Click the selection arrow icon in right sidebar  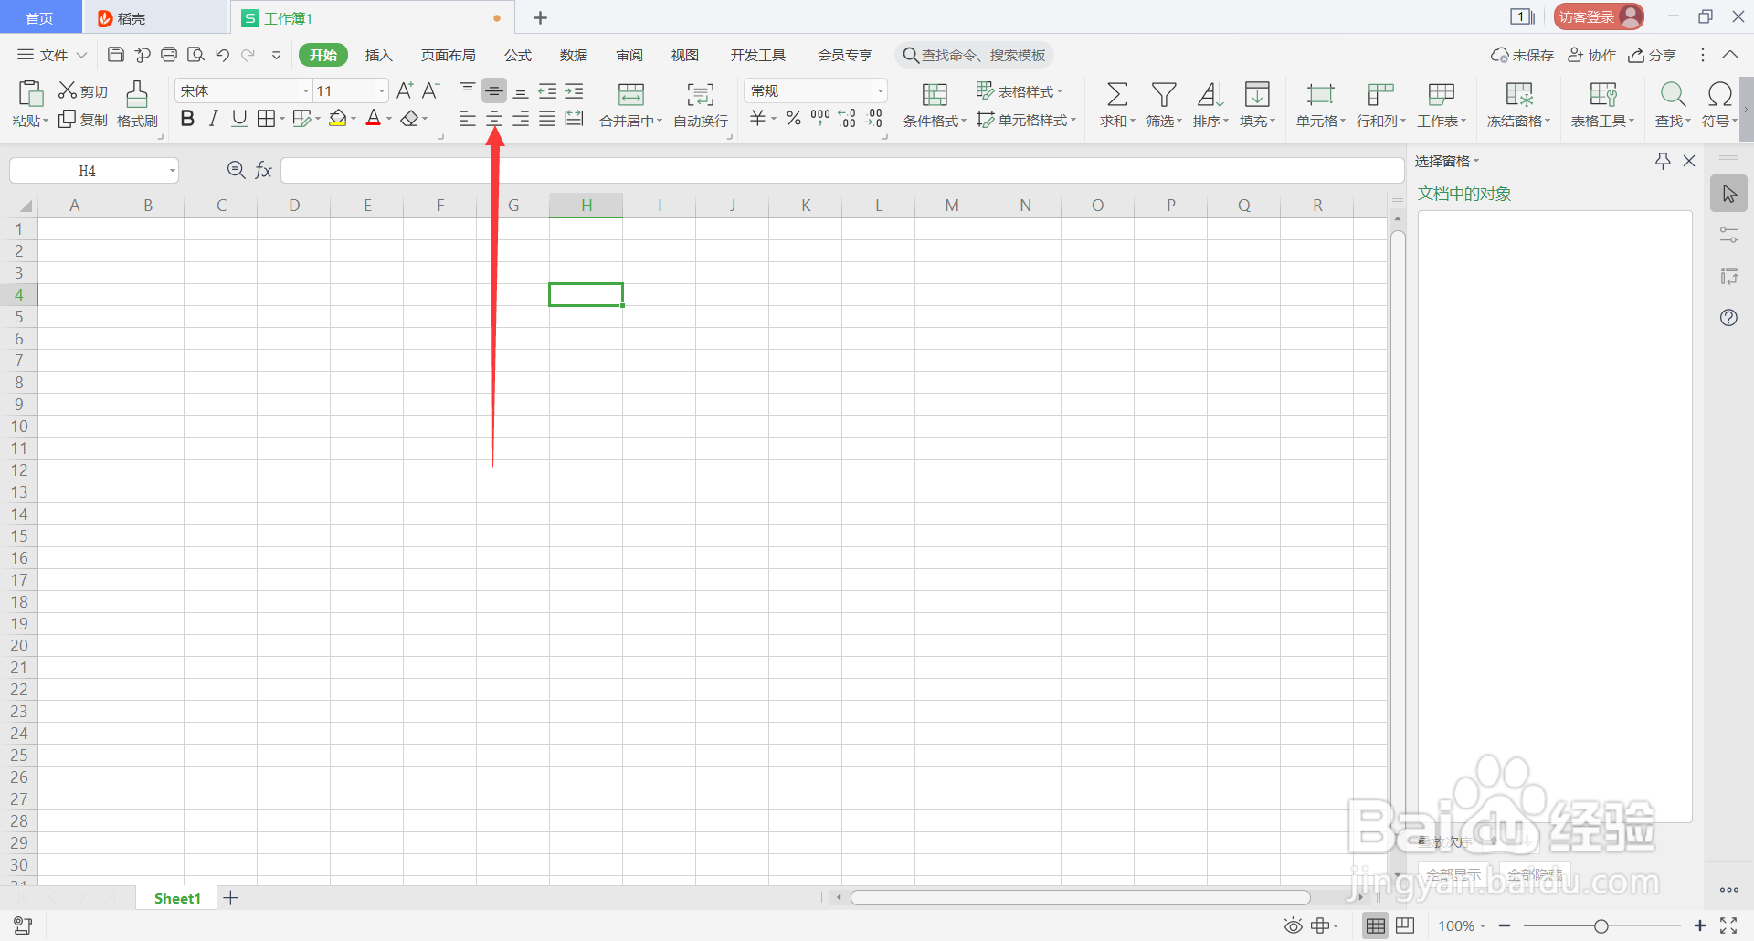[1728, 194]
